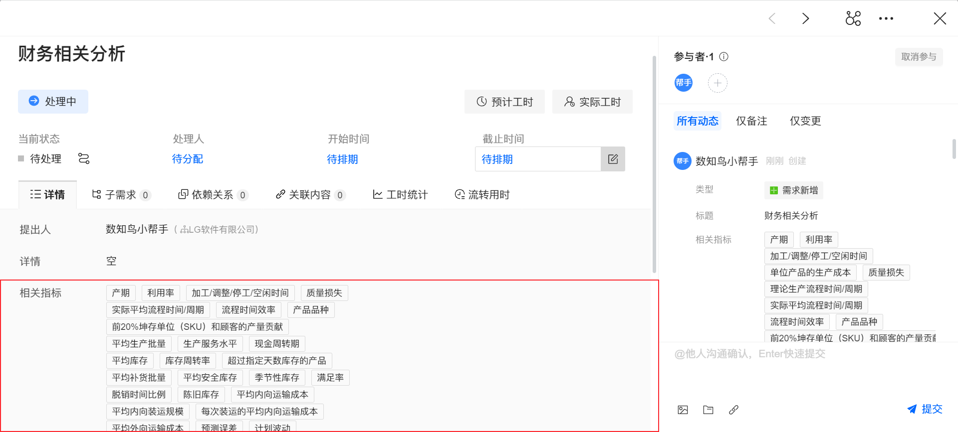
Task: Open the more options ellipsis menu
Action: pyautogui.click(x=886, y=18)
